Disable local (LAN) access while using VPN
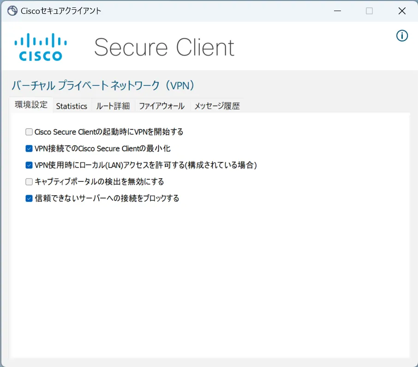 coord(29,165)
